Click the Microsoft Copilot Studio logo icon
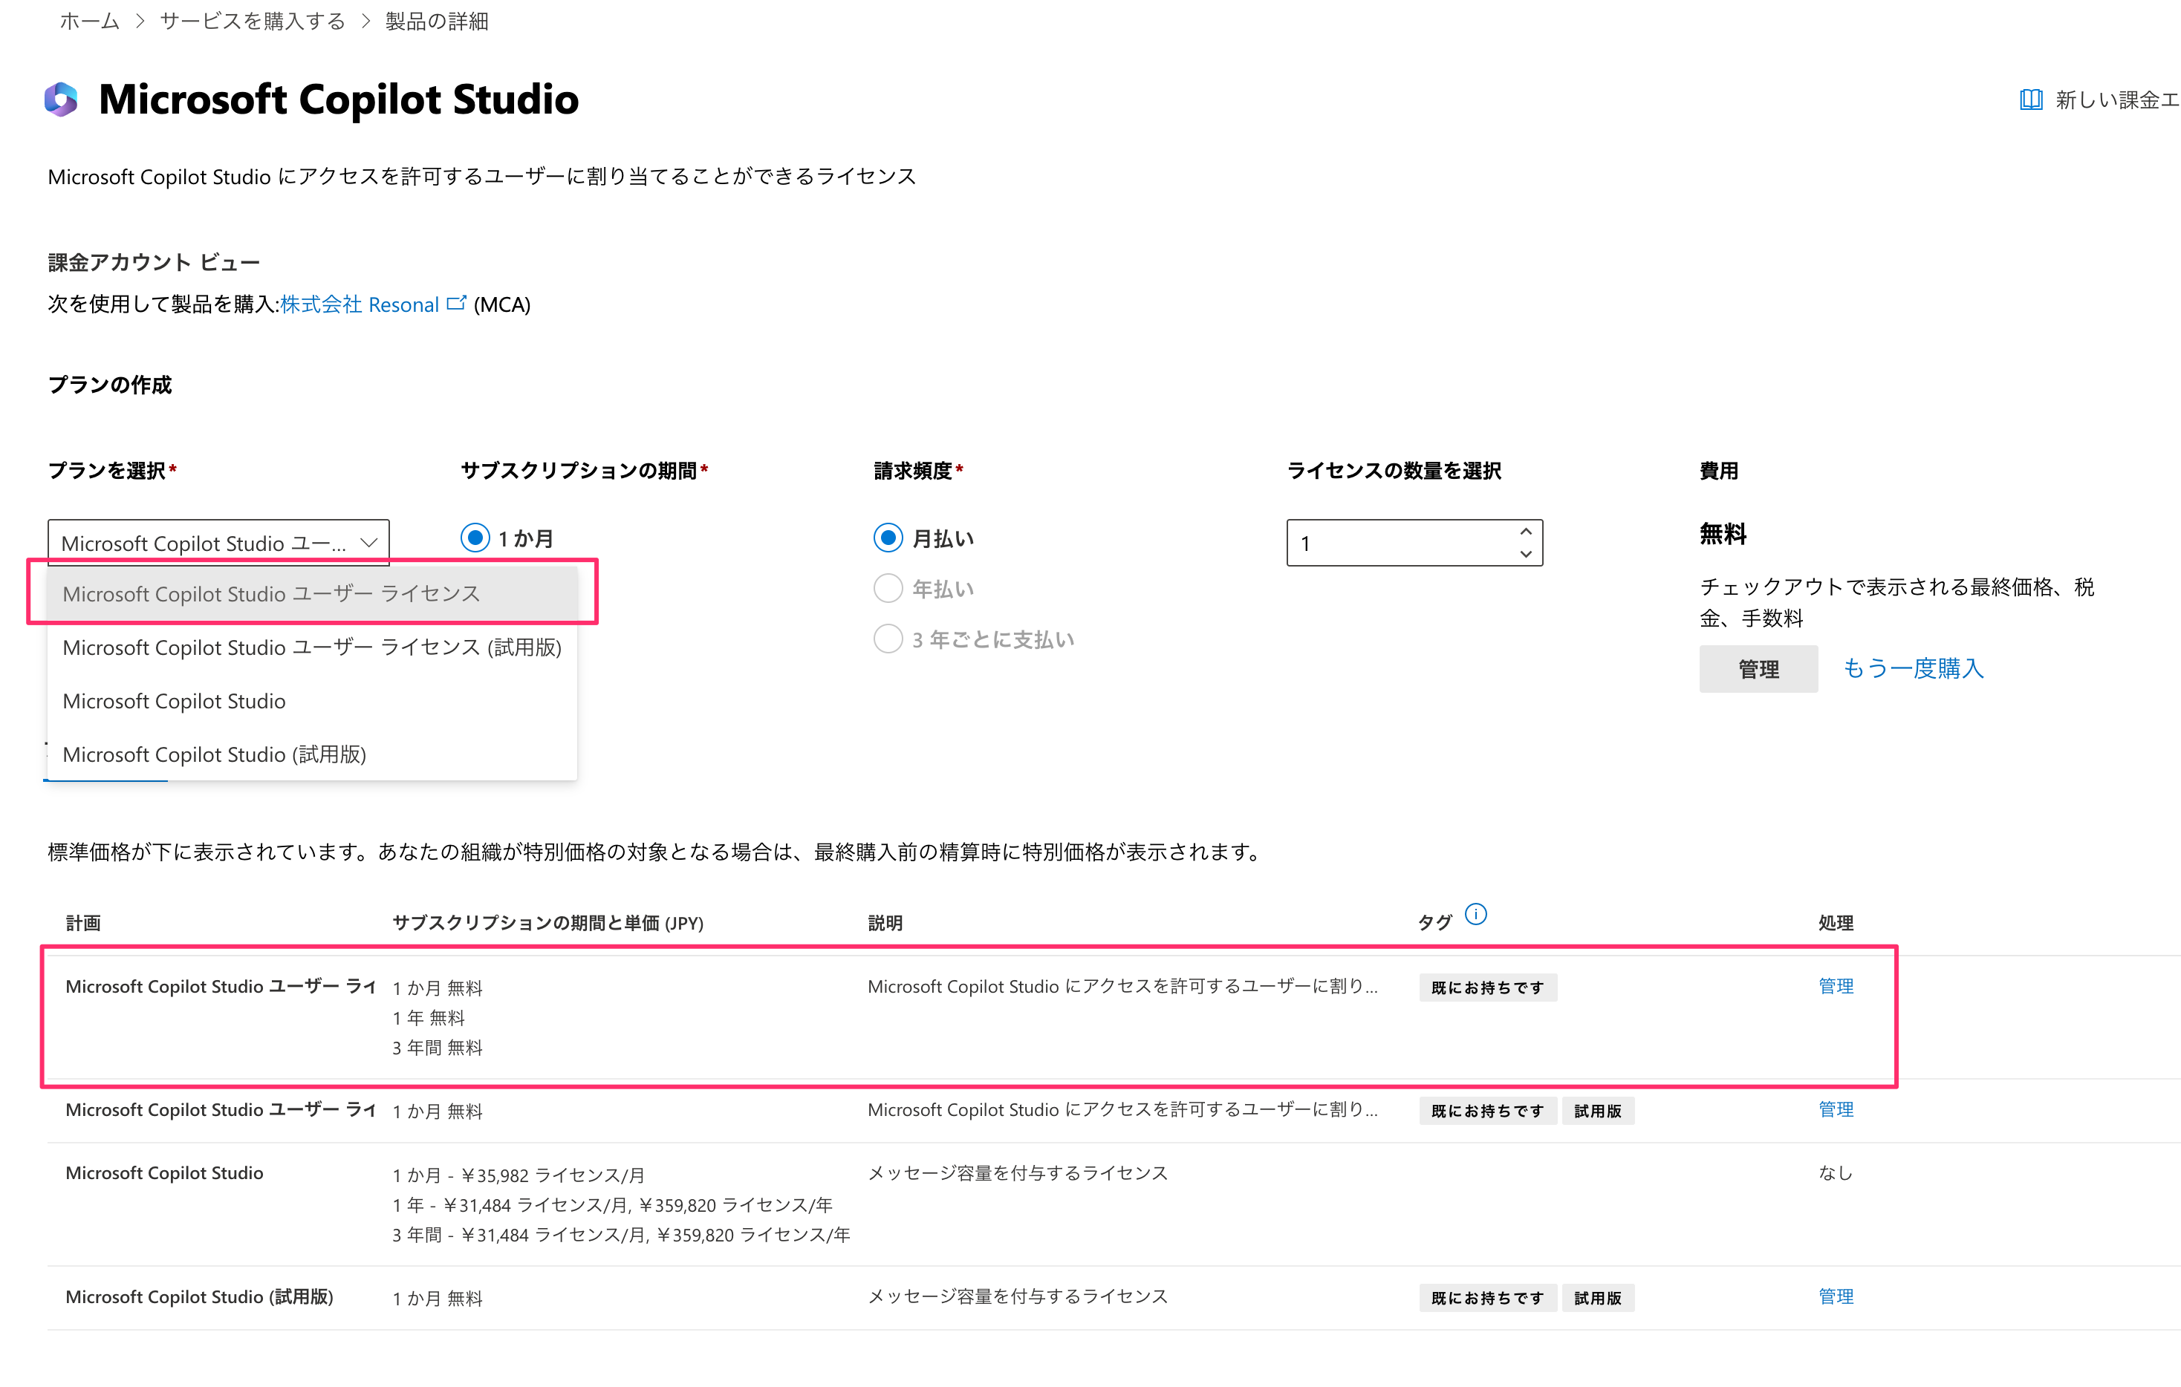The width and height of the screenshot is (2181, 1387). 61,99
